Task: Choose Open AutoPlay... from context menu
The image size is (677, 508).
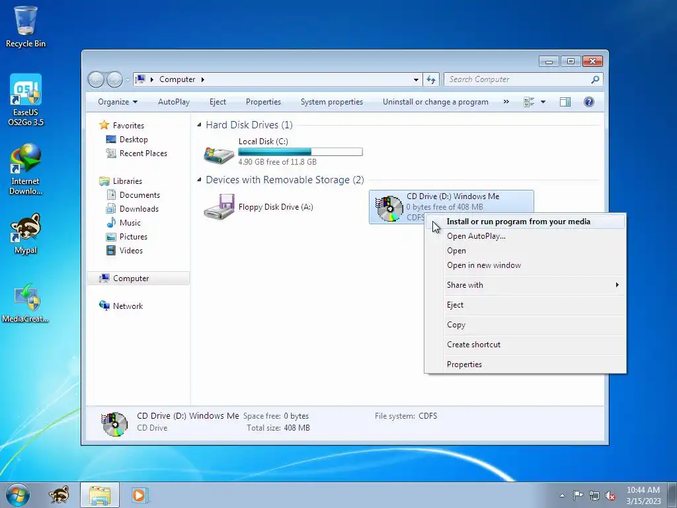Action: tap(525, 236)
